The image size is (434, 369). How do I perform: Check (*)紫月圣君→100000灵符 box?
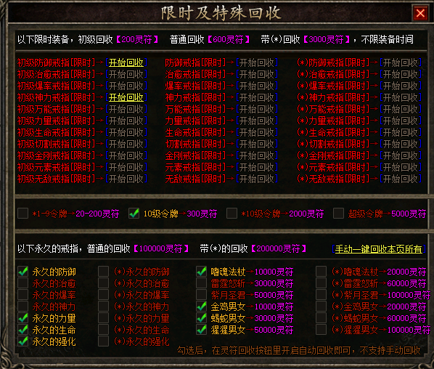click(321, 295)
